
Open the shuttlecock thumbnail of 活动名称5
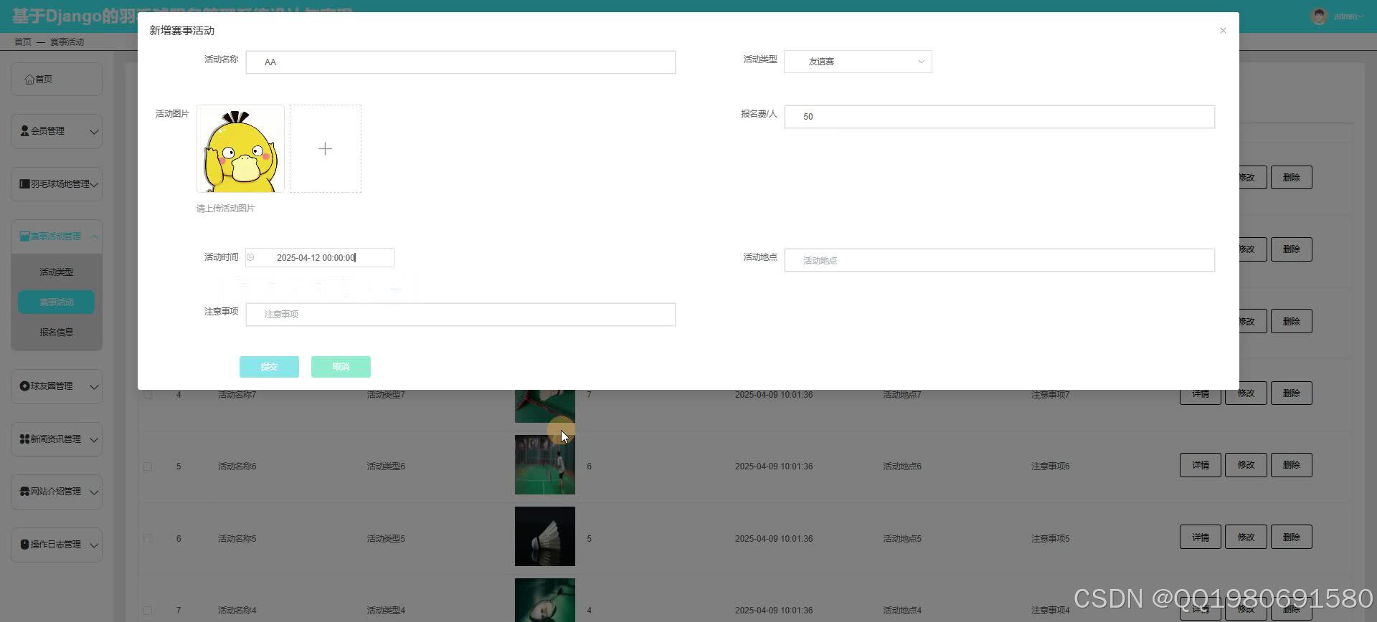pos(545,537)
